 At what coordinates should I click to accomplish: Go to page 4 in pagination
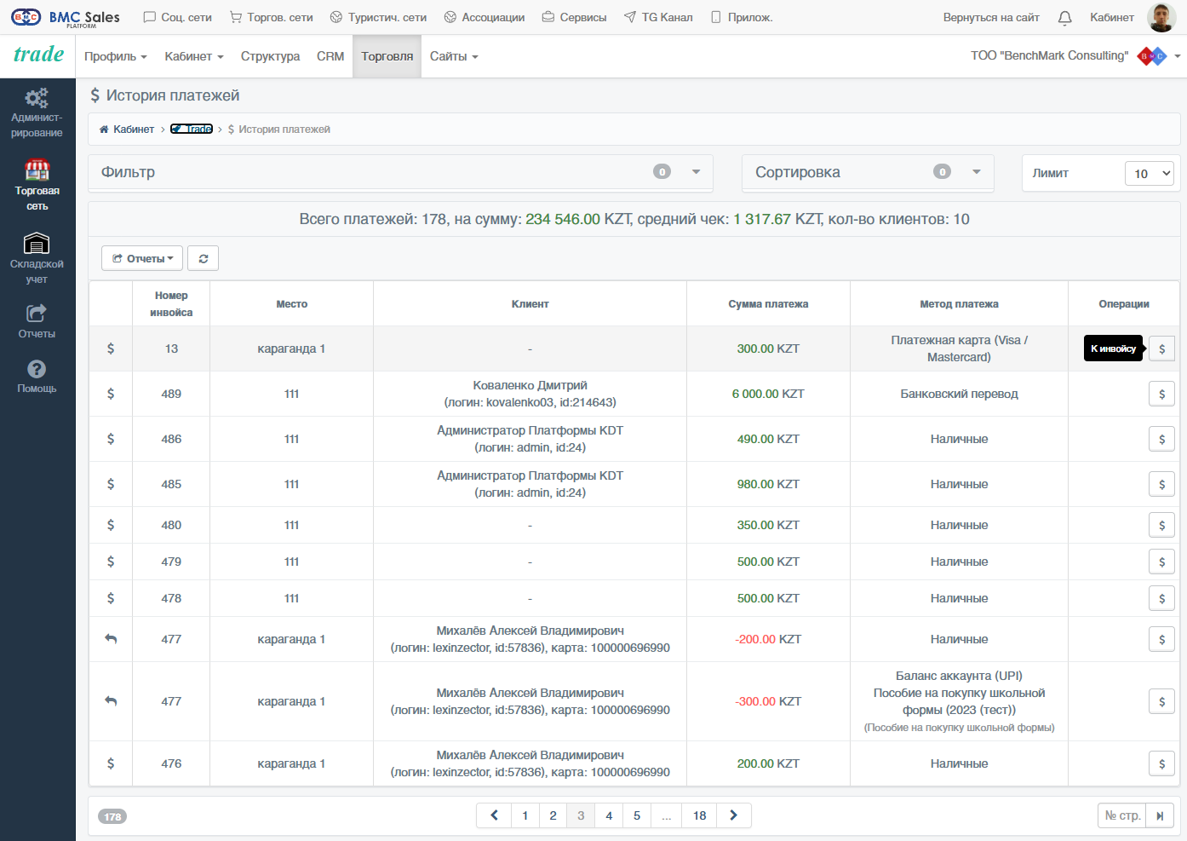pos(609,815)
